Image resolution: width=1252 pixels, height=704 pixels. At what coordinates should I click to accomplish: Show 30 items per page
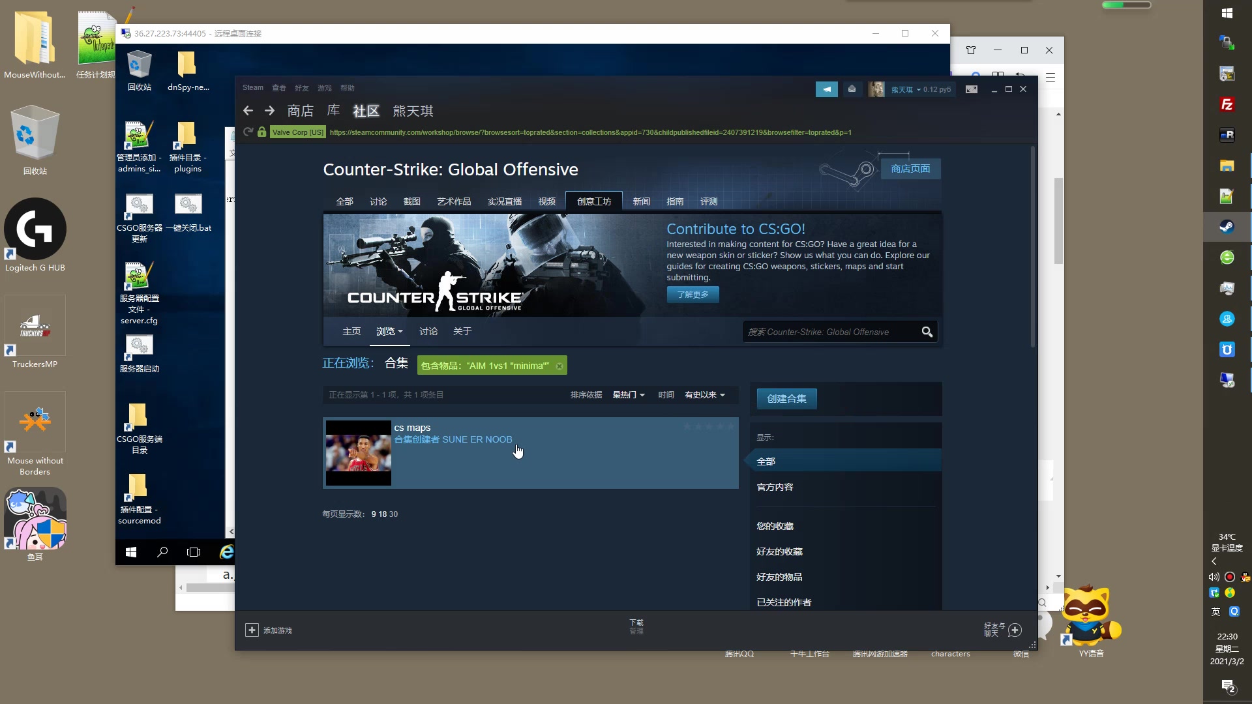(x=393, y=514)
